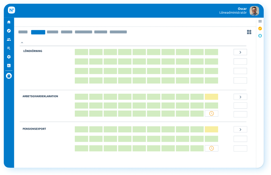
Task: Open the compass explore icon
Action: point(9,31)
